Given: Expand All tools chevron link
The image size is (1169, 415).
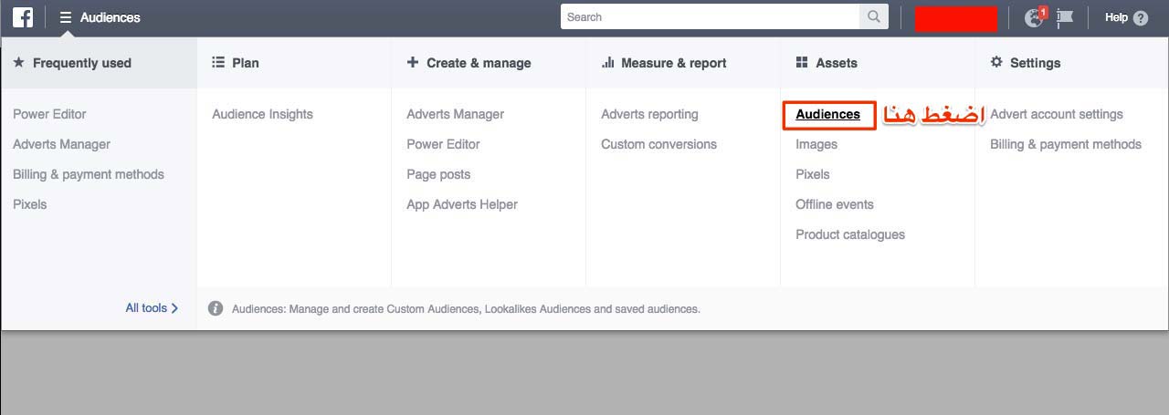Looking at the screenshot, I should tap(152, 308).
